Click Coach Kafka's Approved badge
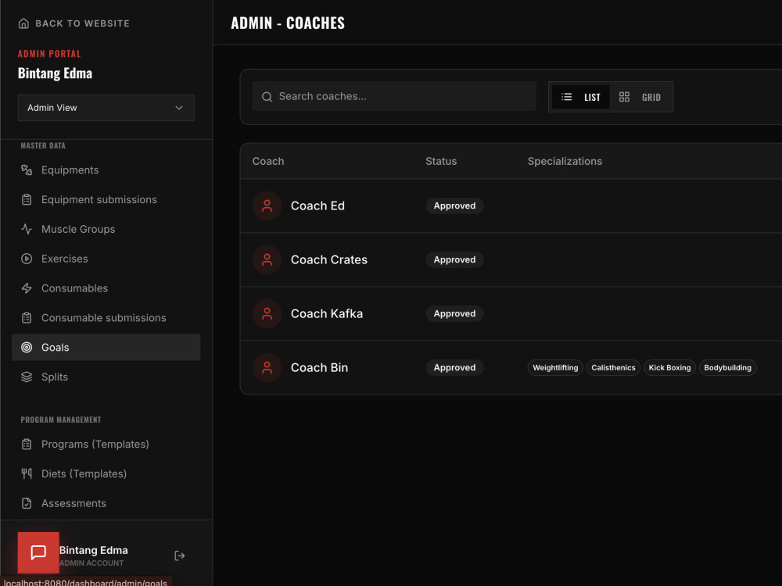This screenshot has width=782, height=586. pyautogui.click(x=454, y=313)
